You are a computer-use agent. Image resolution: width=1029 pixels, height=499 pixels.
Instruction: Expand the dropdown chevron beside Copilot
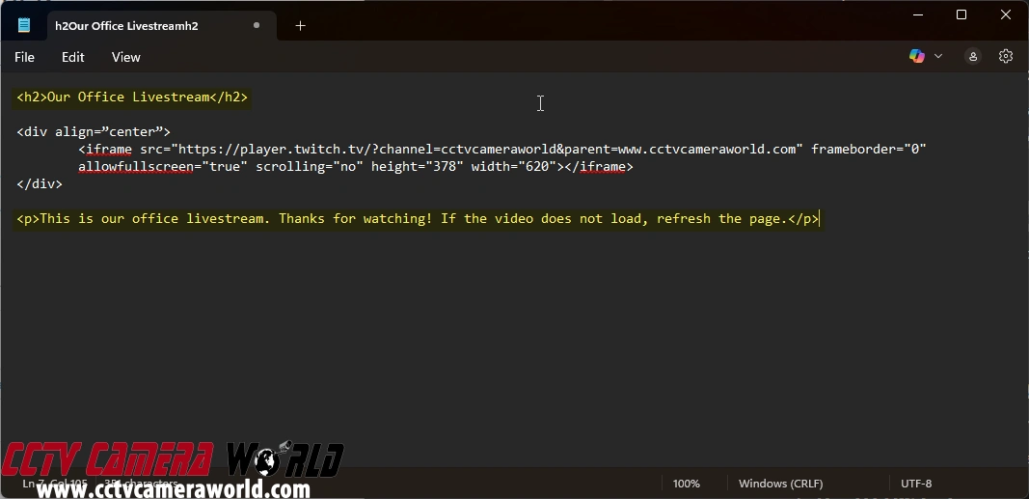(938, 57)
